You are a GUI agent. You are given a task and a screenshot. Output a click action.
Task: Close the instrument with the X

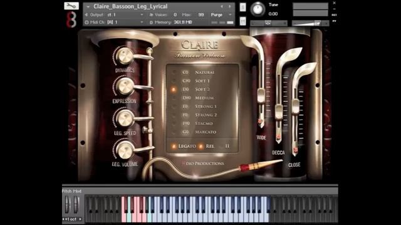click(334, 2)
